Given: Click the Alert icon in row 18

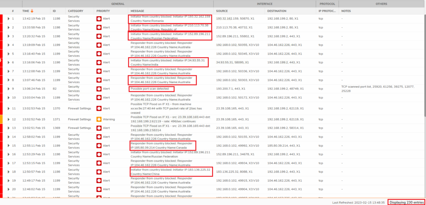Looking at the screenshot, I should 99,172.
